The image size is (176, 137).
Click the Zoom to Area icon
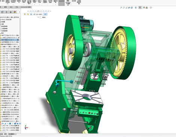[124, 8]
